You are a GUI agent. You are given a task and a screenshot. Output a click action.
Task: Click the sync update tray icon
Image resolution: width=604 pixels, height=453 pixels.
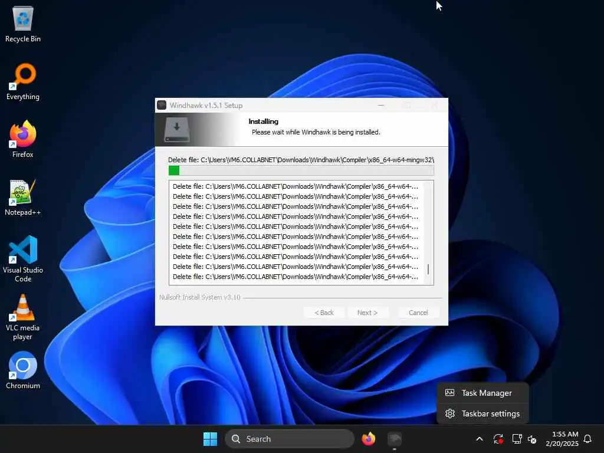pyautogui.click(x=498, y=439)
